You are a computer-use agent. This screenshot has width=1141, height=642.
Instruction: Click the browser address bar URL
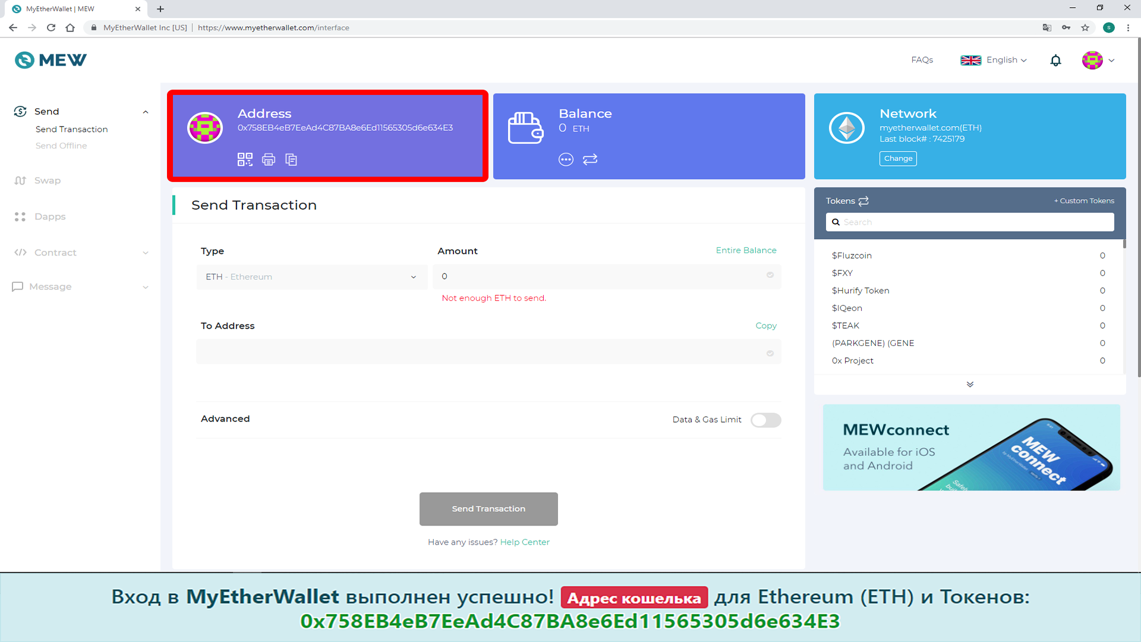[x=273, y=27]
